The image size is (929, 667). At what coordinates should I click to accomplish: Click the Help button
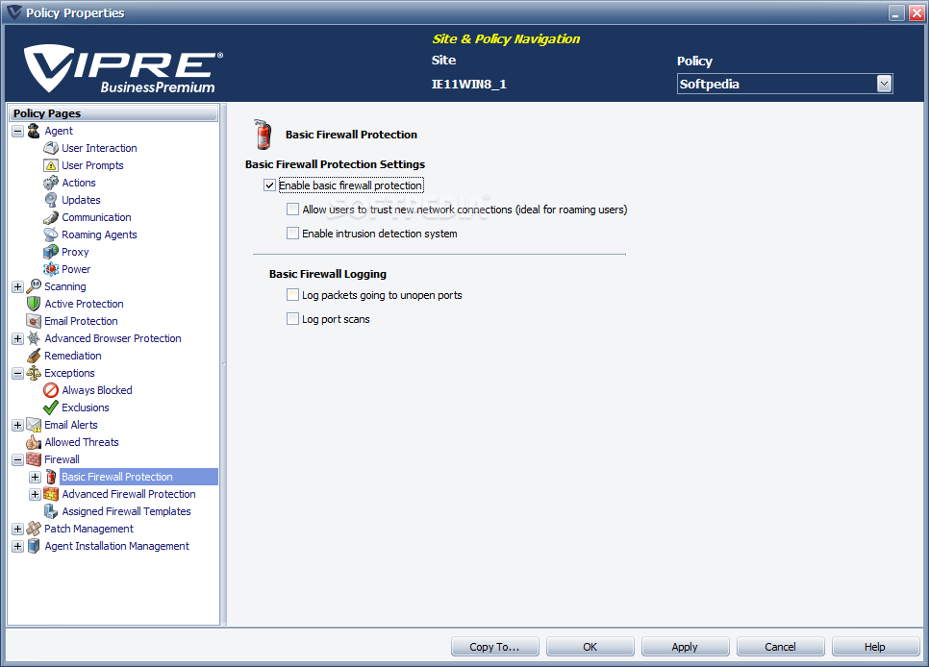point(875,647)
